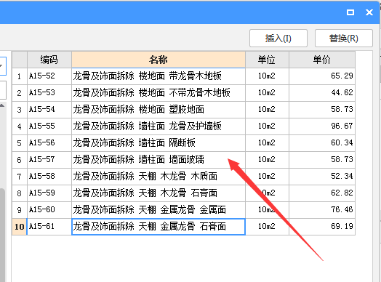This screenshot has height=282, width=381.
Task: Select code cell A15-57
Action: click(49, 160)
